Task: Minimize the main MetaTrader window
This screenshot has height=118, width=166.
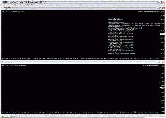Action: pos(159,2)
